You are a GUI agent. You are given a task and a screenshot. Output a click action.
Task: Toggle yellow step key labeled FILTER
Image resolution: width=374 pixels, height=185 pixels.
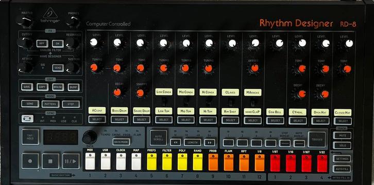click(167, 162)
